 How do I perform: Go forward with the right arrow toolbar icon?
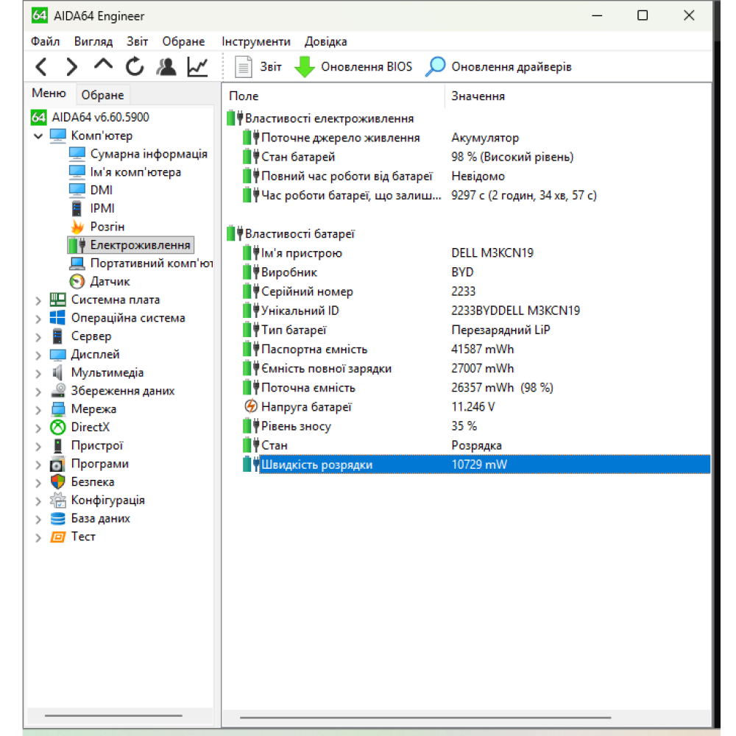pyautogui.click(x=72, y=67)
